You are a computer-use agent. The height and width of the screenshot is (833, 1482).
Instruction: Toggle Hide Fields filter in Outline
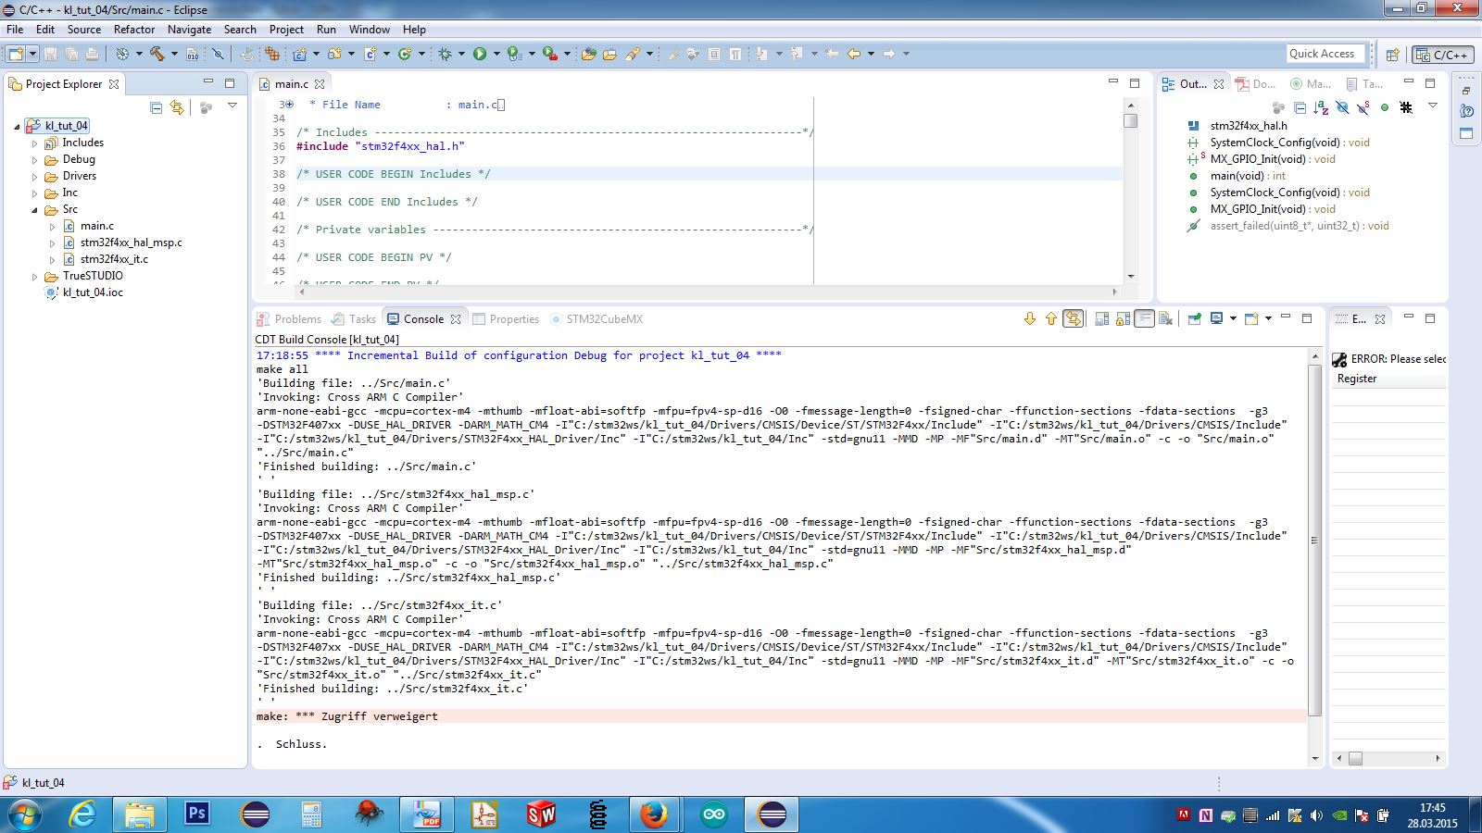pyautogui.click(x=1342, y=107)
